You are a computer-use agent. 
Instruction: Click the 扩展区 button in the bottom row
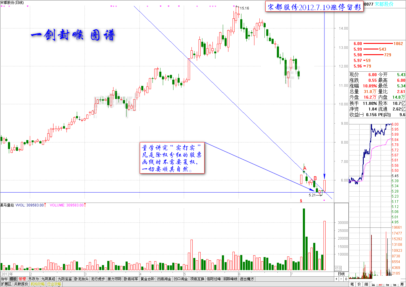pos(6,284)
